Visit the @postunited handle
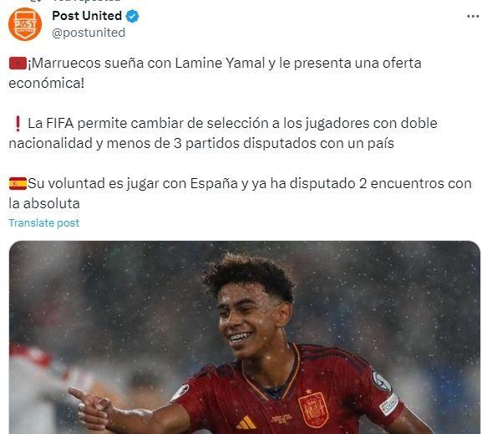 point(89,33)
